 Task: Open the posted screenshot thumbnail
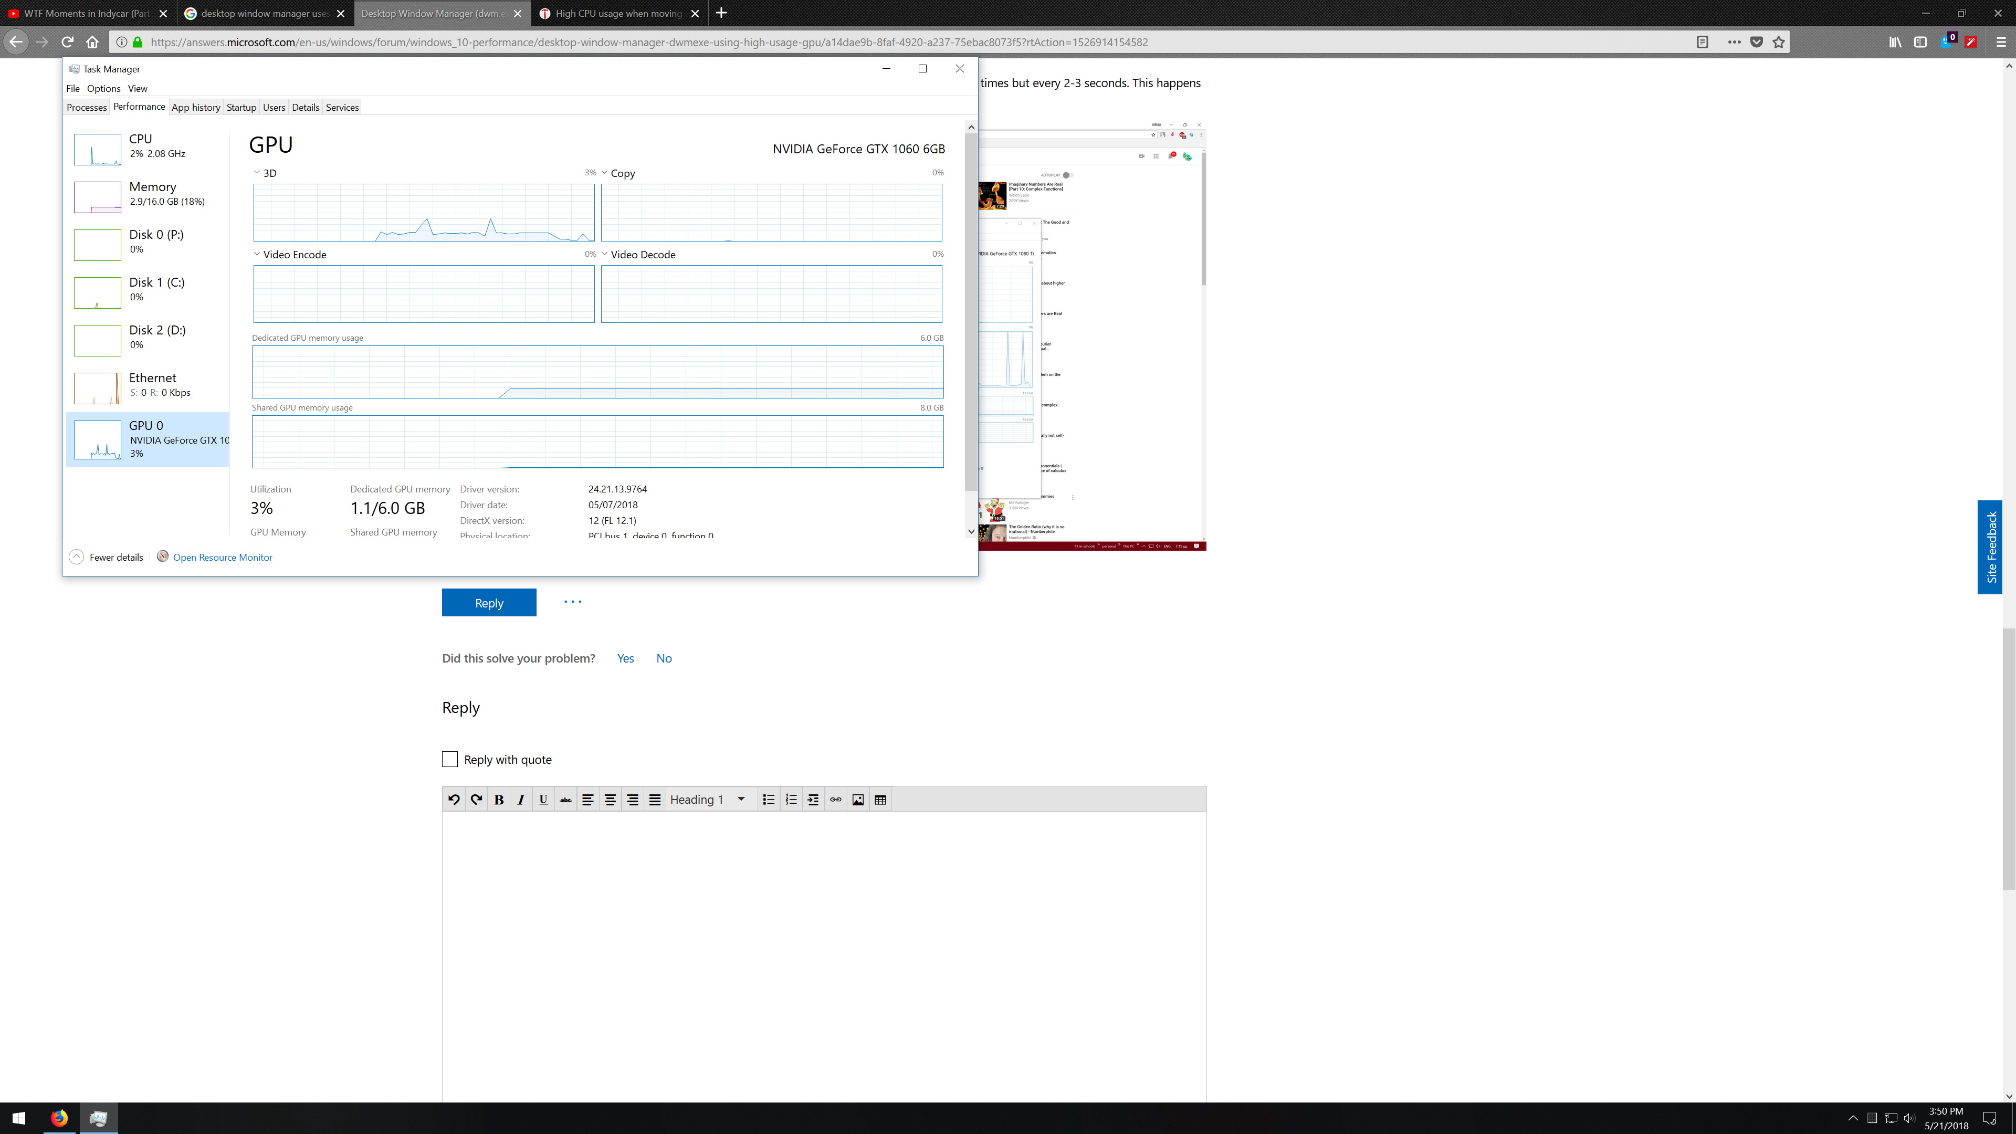coord(1092,335)
